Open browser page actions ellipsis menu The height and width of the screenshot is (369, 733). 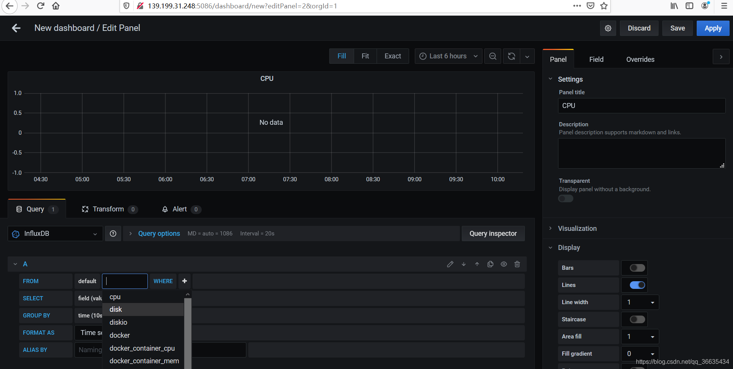coord(577,6)
